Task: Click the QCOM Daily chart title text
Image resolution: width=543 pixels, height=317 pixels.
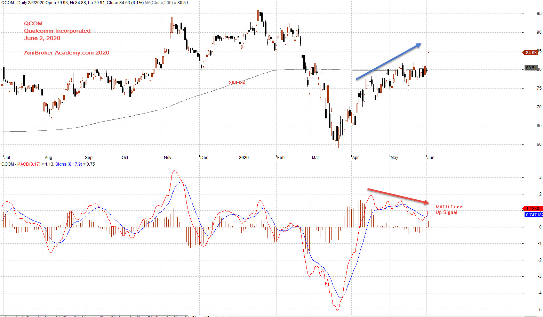Action: pos(72,3)
